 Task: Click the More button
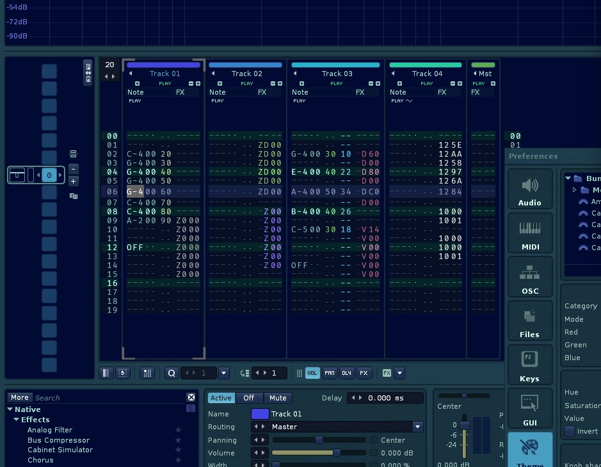(x=20, y=397)
